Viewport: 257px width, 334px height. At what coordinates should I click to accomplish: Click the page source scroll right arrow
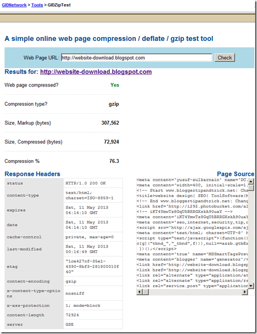(x=245, y=292)
